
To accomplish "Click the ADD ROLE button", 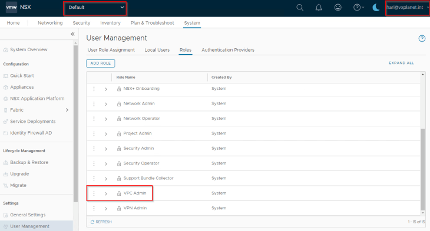I will pyautogui.click(x=101, y=63).
